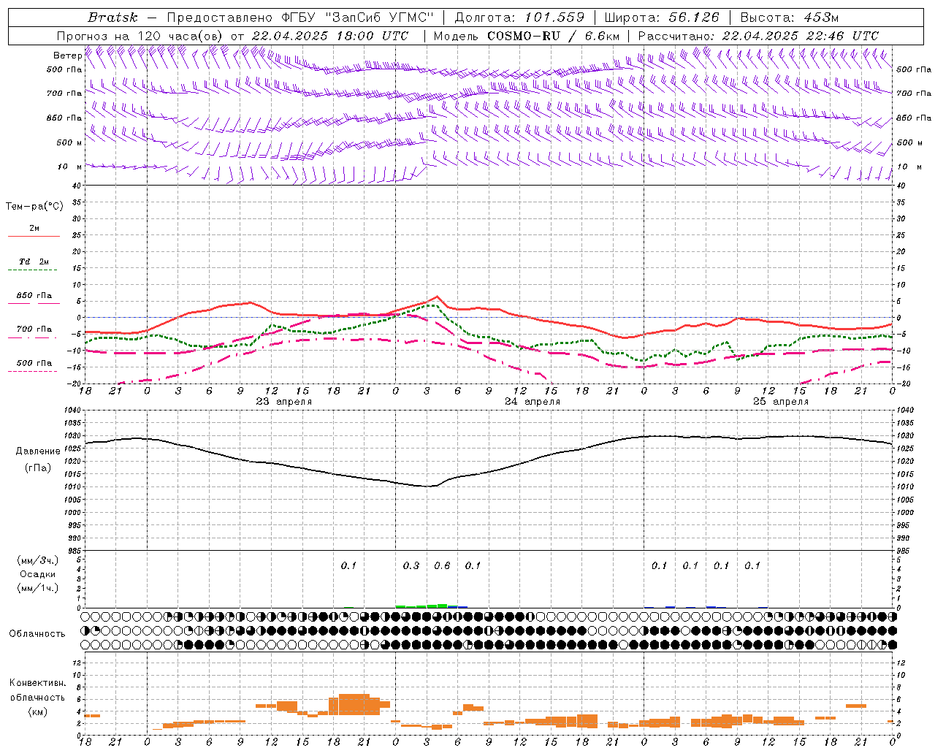Click the "(км)" unit under convective cloud label
The height and width of the screenshot is (748, 935).
click(37, 711)
